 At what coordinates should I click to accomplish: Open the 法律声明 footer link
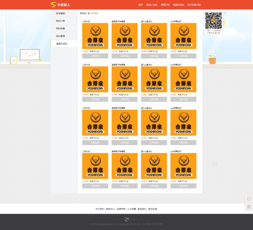pos(121,209)
